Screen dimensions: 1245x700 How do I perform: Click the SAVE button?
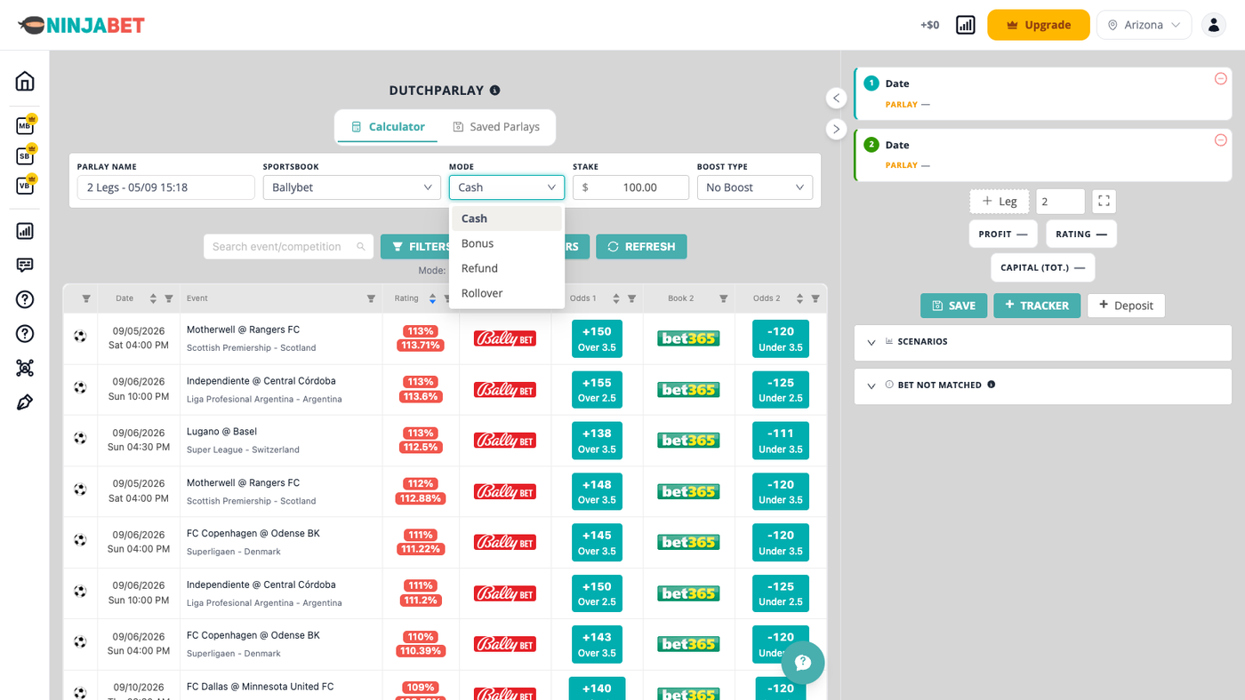point(953,306)
